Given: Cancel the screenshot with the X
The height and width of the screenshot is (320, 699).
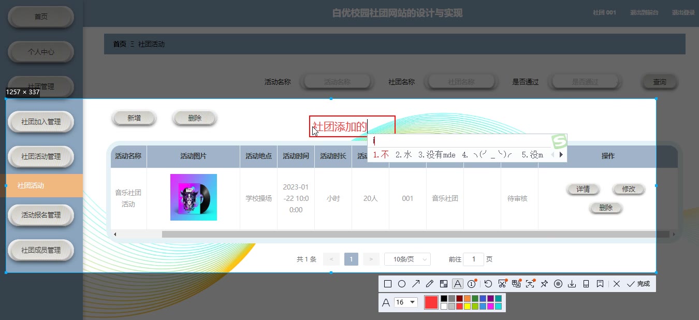Looking at the screenshot, I should pyautogui.click(x=617, y=284).
